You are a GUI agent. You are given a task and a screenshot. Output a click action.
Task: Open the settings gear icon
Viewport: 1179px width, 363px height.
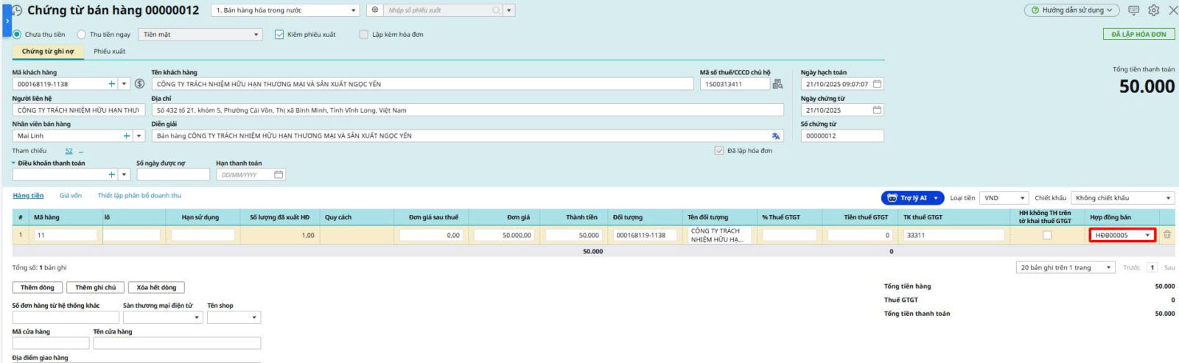[1153, 10]
